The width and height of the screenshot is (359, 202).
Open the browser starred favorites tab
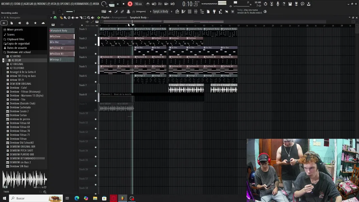coord(35,23)
